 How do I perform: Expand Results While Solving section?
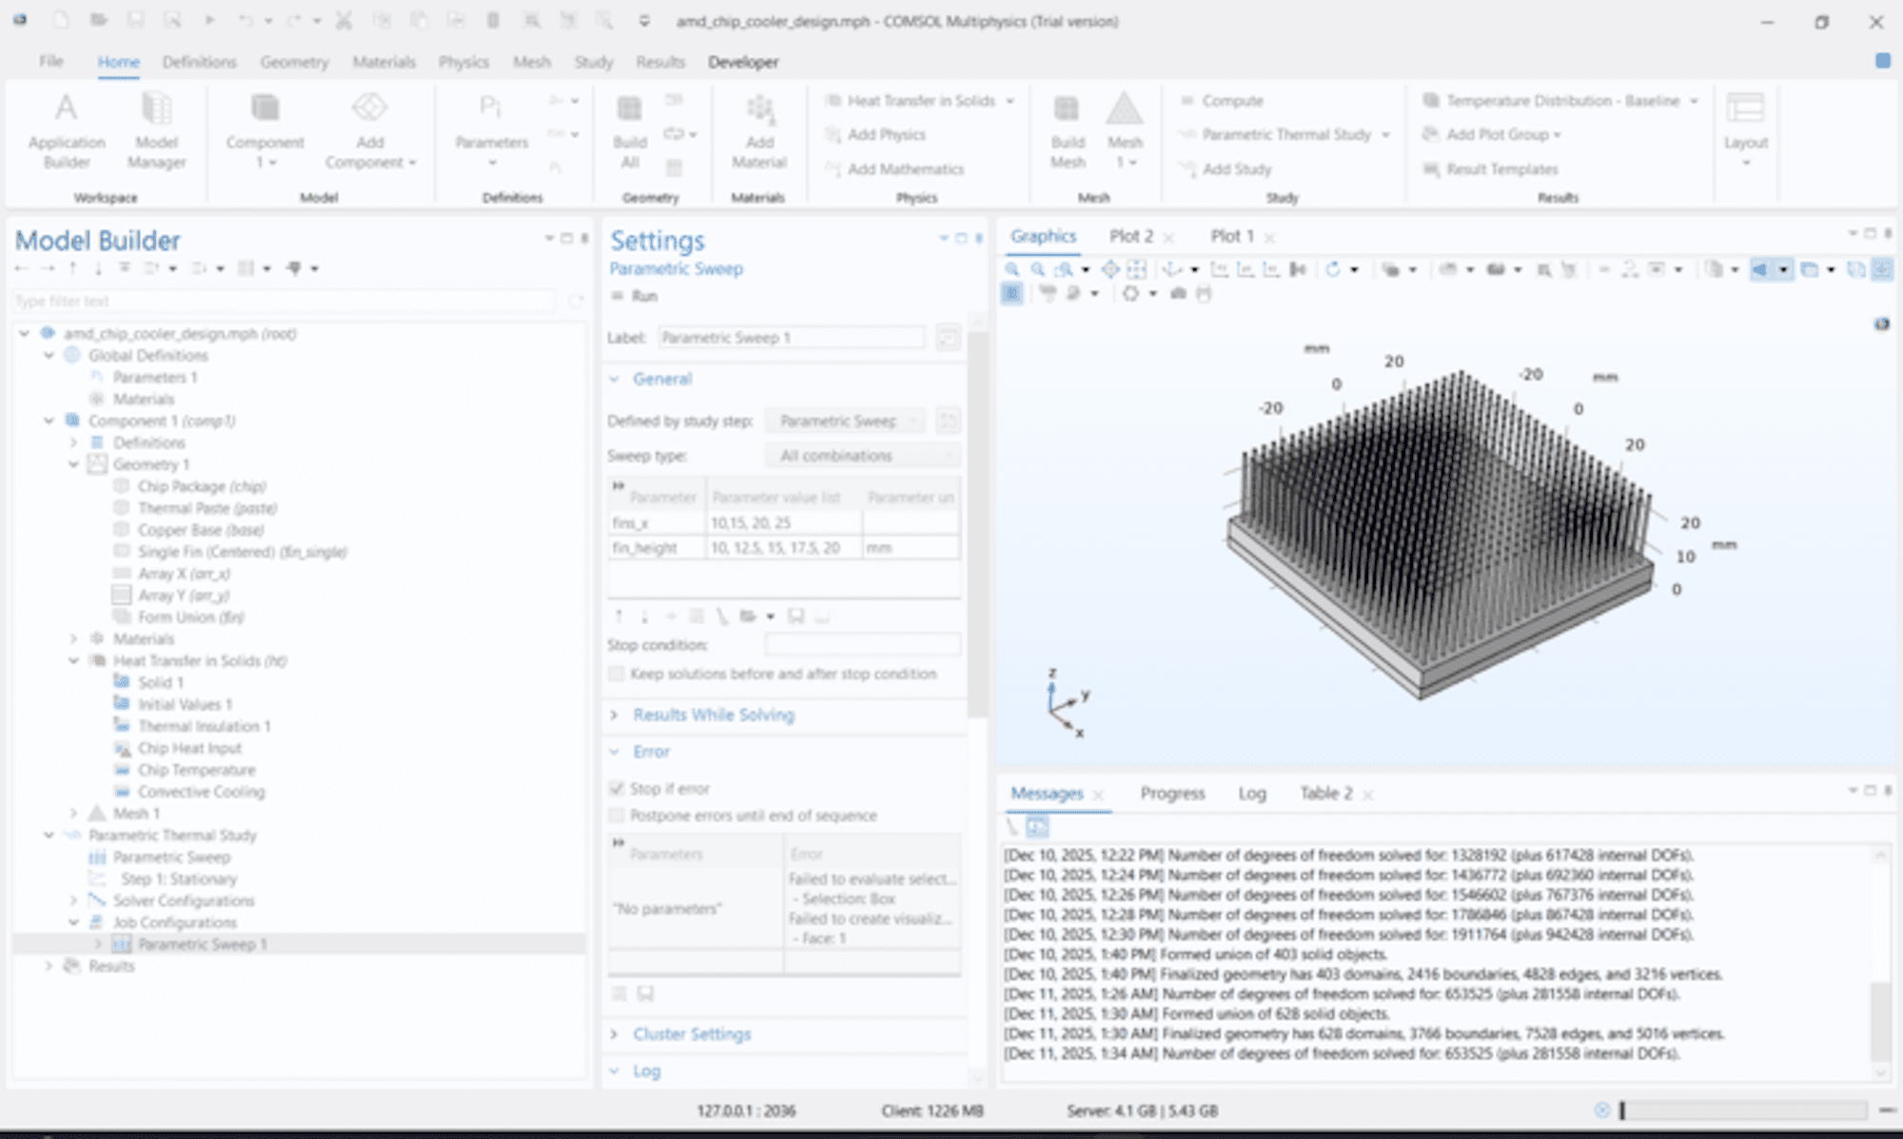713,715
